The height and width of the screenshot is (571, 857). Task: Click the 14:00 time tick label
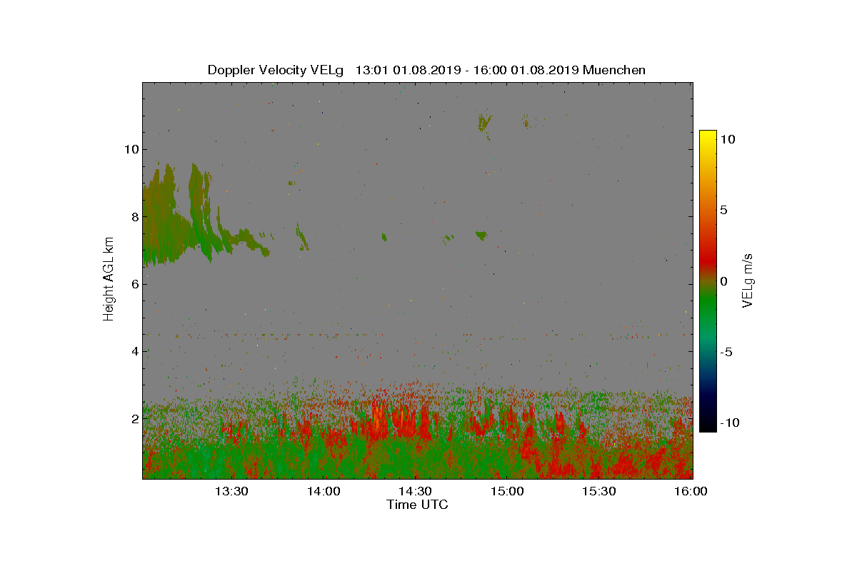pos(324,491)
